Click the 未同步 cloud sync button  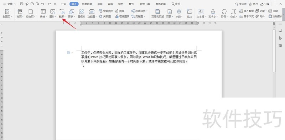pos(241,4)
